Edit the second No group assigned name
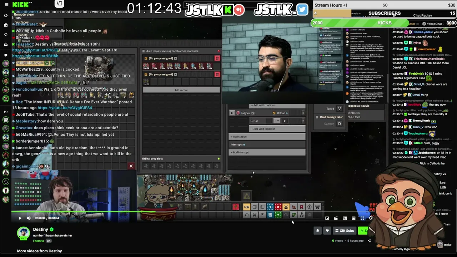The image size is (457, 257). (x=175, y=75)
